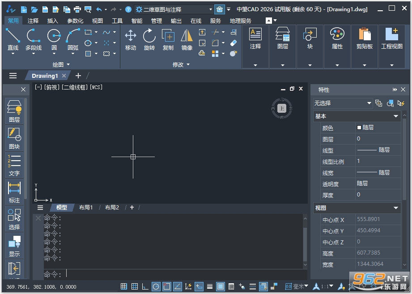Expand the 绘图 panel dropdown
The width and height of the screenshot is (412, 294).
pyautogui.click(x=61, y=64)
